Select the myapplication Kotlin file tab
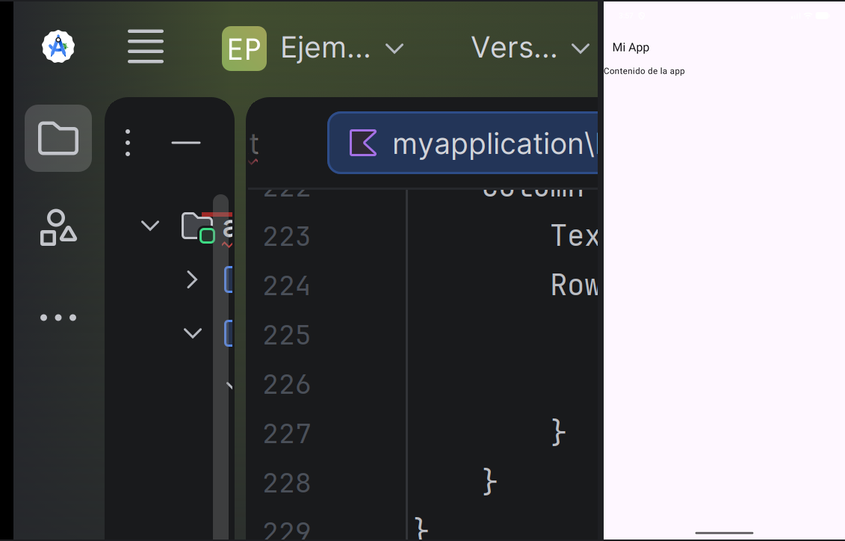This screenshot has width=845, height=541. (x=462, y=143)
